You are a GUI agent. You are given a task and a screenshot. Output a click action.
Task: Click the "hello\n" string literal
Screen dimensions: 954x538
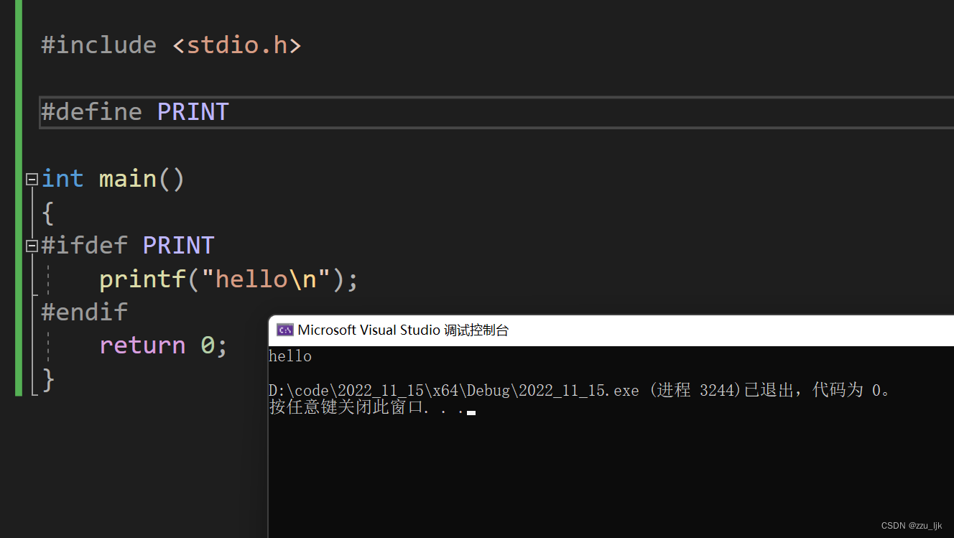(265, 279)
